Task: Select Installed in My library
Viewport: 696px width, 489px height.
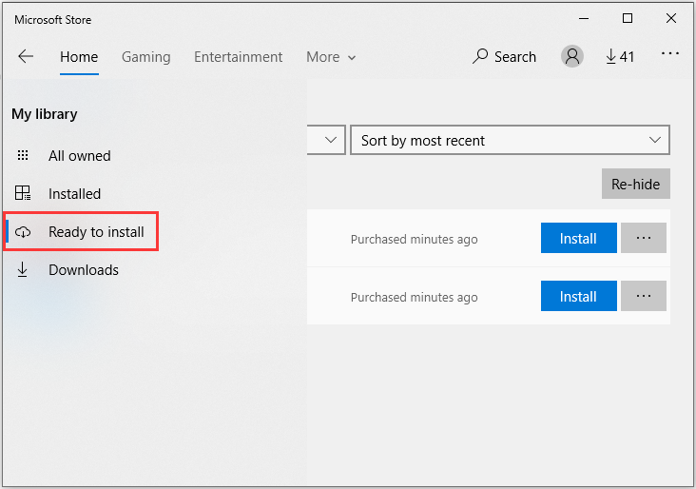Action: click(74, 194)
